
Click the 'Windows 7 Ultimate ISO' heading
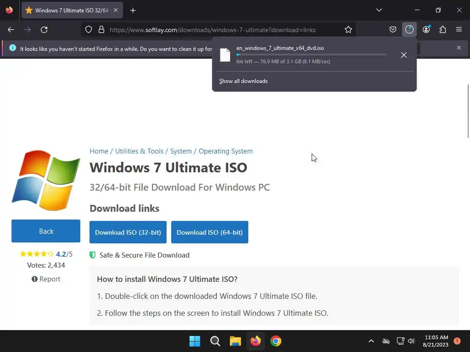(168, 168)
